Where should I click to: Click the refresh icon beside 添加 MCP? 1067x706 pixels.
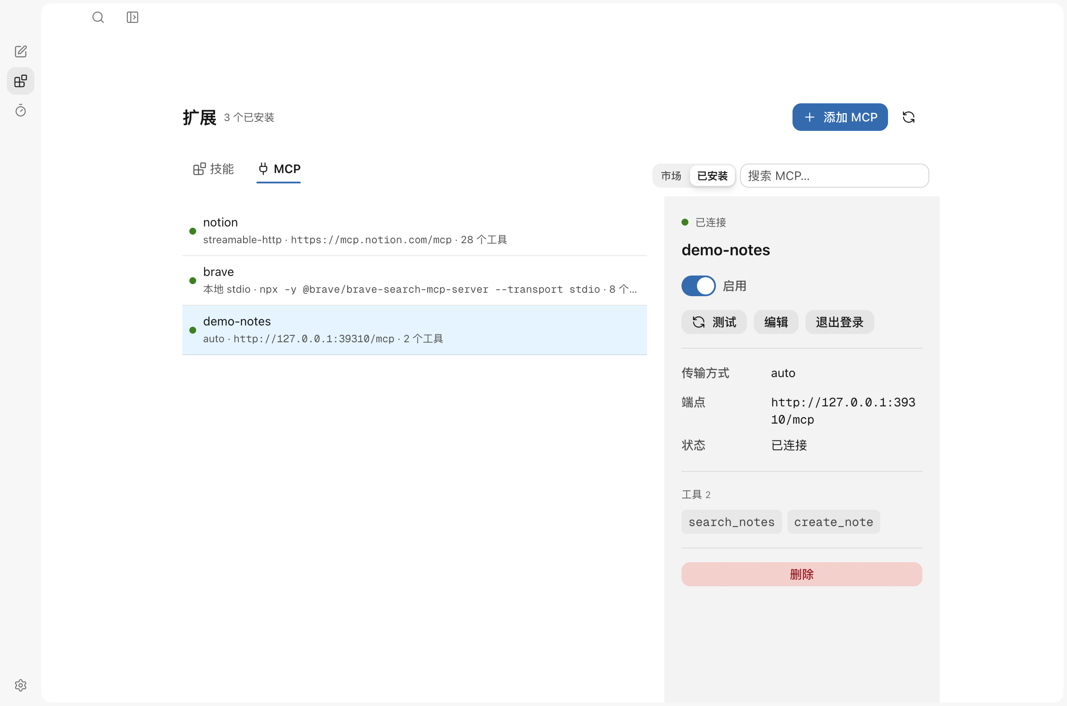pyautogui.click(x=909, y=117)
